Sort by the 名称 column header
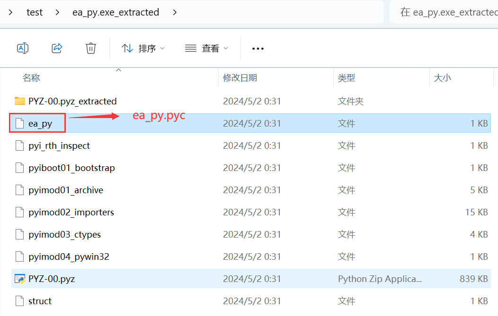498x316 pixels. click(31, 77)
